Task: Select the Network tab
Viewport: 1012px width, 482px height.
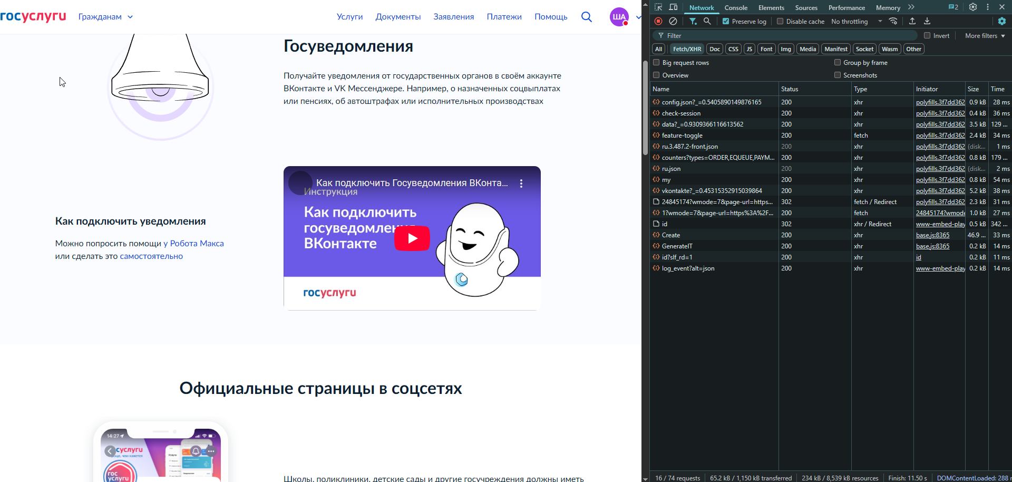Action: point(702,7)
